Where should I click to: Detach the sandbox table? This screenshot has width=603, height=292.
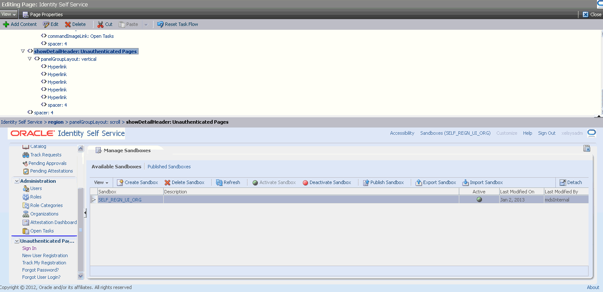coord(571,182)
